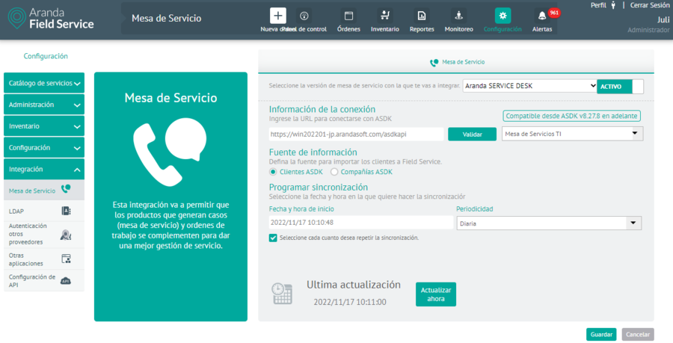The height and width of the screenshot is (343, 673).
Task: Open the Mesa de Servicios TI dropdown
Action: (573, 134)
